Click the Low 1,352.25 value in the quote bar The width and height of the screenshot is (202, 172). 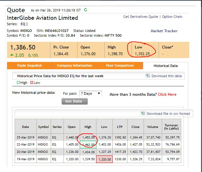pos(142,54)
